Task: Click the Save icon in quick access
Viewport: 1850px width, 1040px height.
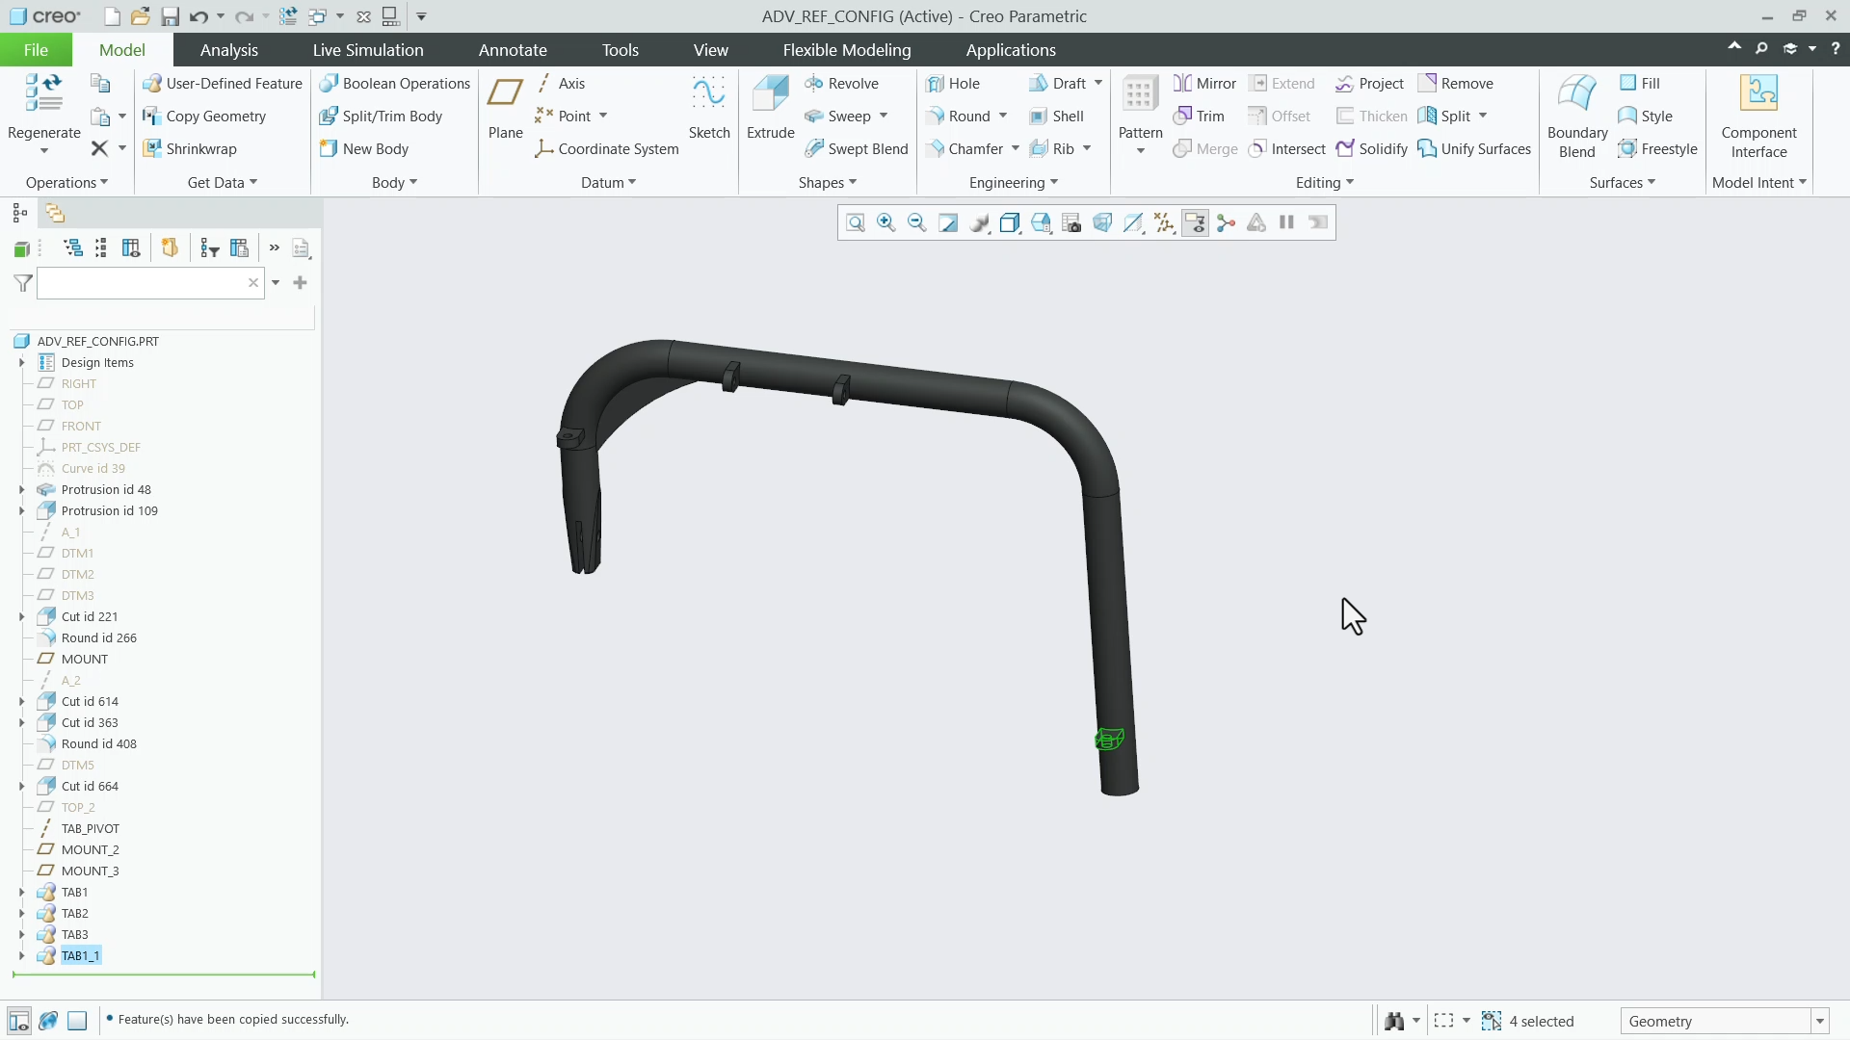Action: tap(170, 16)
